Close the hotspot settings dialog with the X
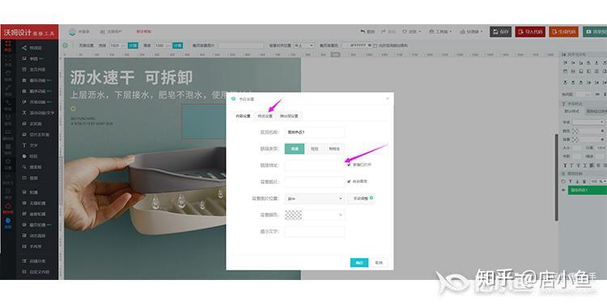607x305 pixels. pos(388,98)
